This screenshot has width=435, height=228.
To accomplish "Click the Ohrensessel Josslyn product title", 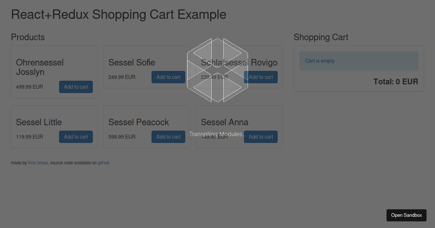I will pyautogui.click(x=40, y=67).
